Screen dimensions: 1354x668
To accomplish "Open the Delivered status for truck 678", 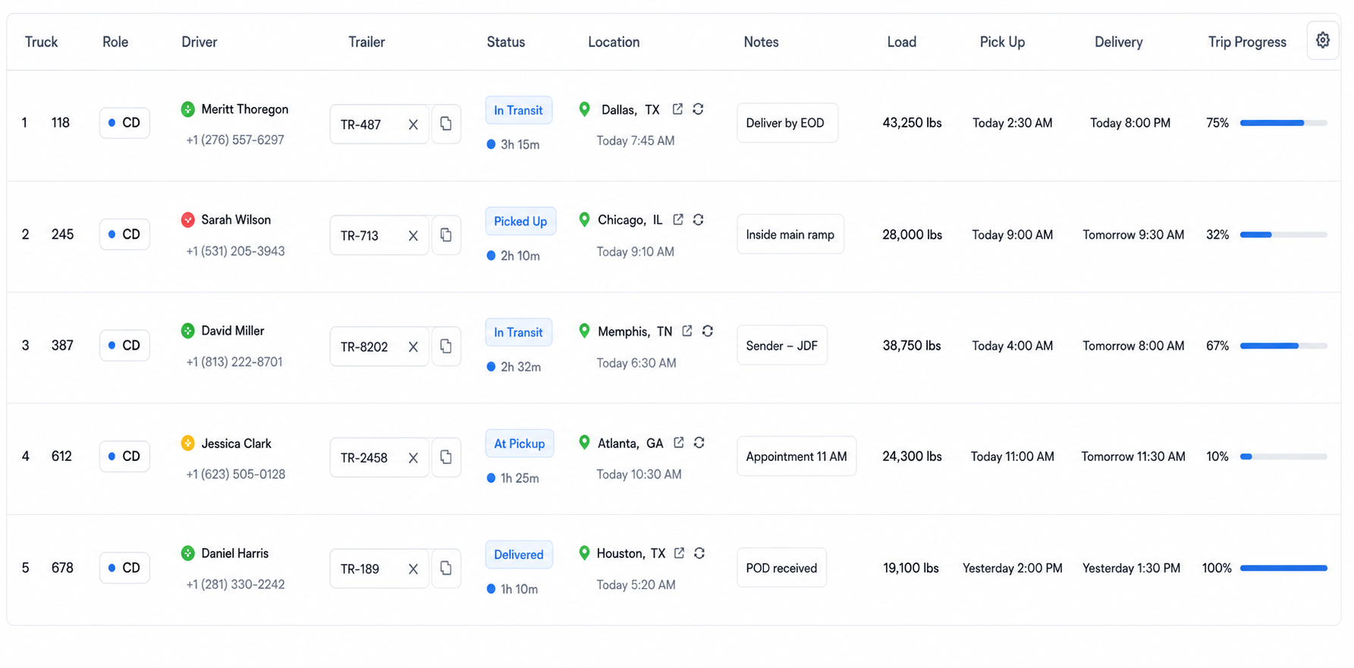I will [519, 554].
